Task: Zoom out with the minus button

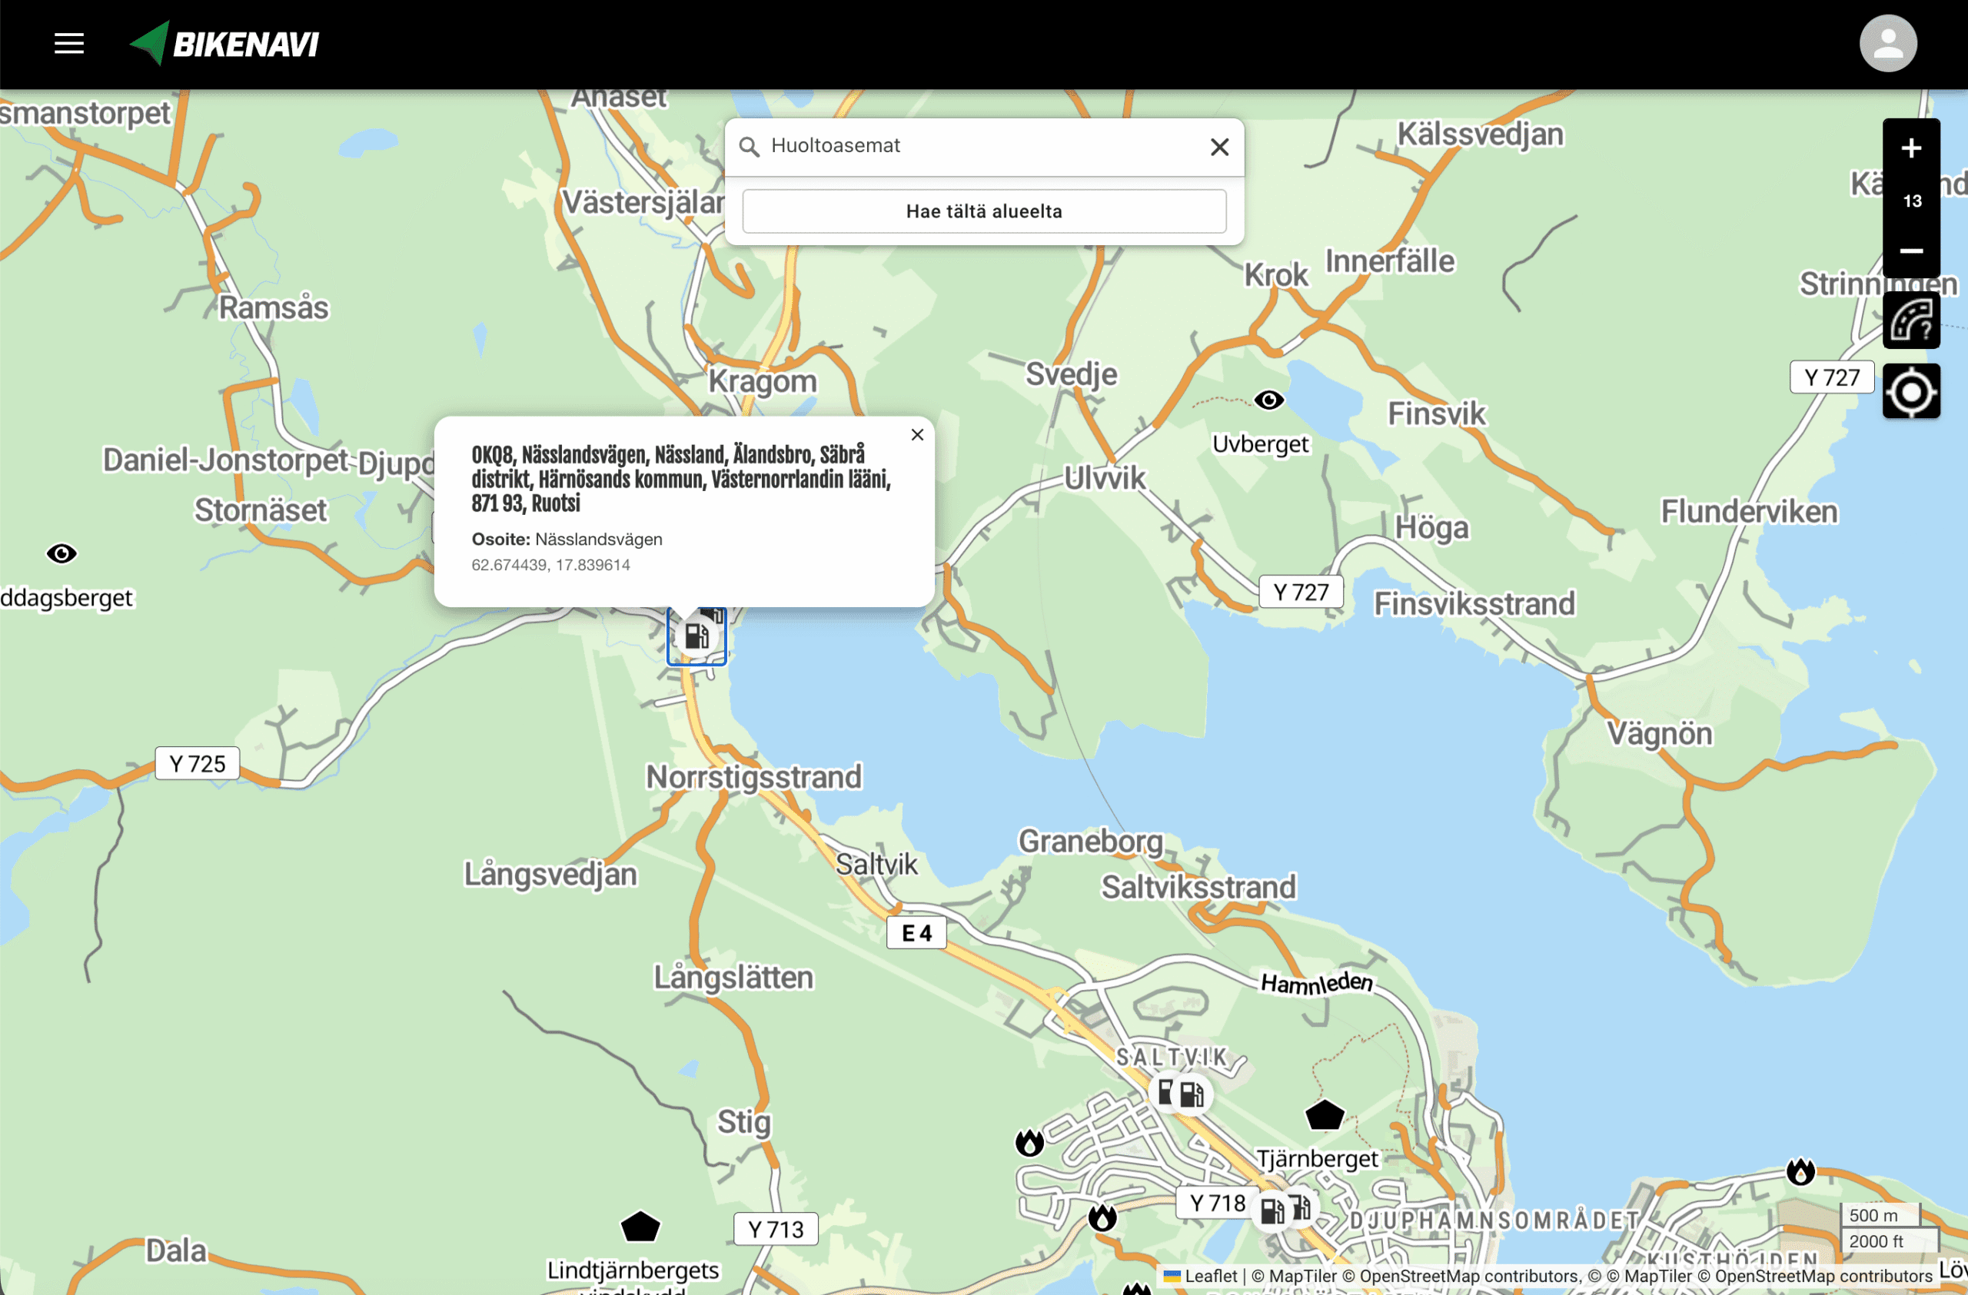Action: [x=1911, y=251]
